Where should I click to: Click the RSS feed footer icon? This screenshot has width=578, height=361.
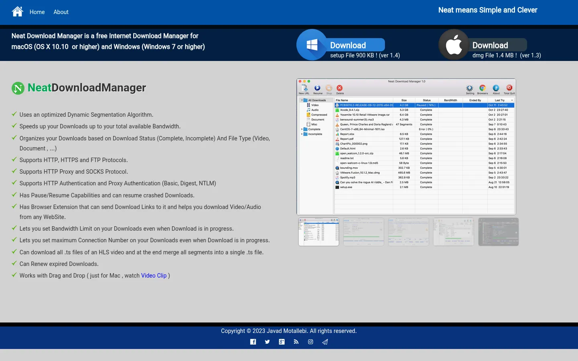(296, 342)
